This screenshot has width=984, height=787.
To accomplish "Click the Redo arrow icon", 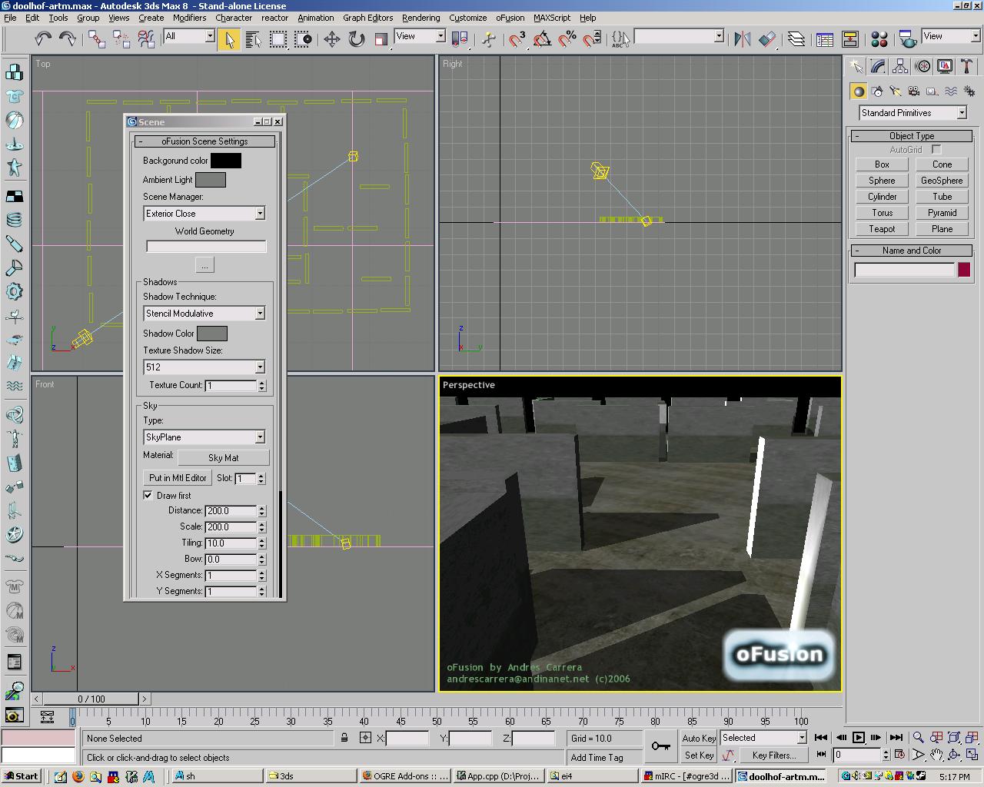I will coord(68,38).
